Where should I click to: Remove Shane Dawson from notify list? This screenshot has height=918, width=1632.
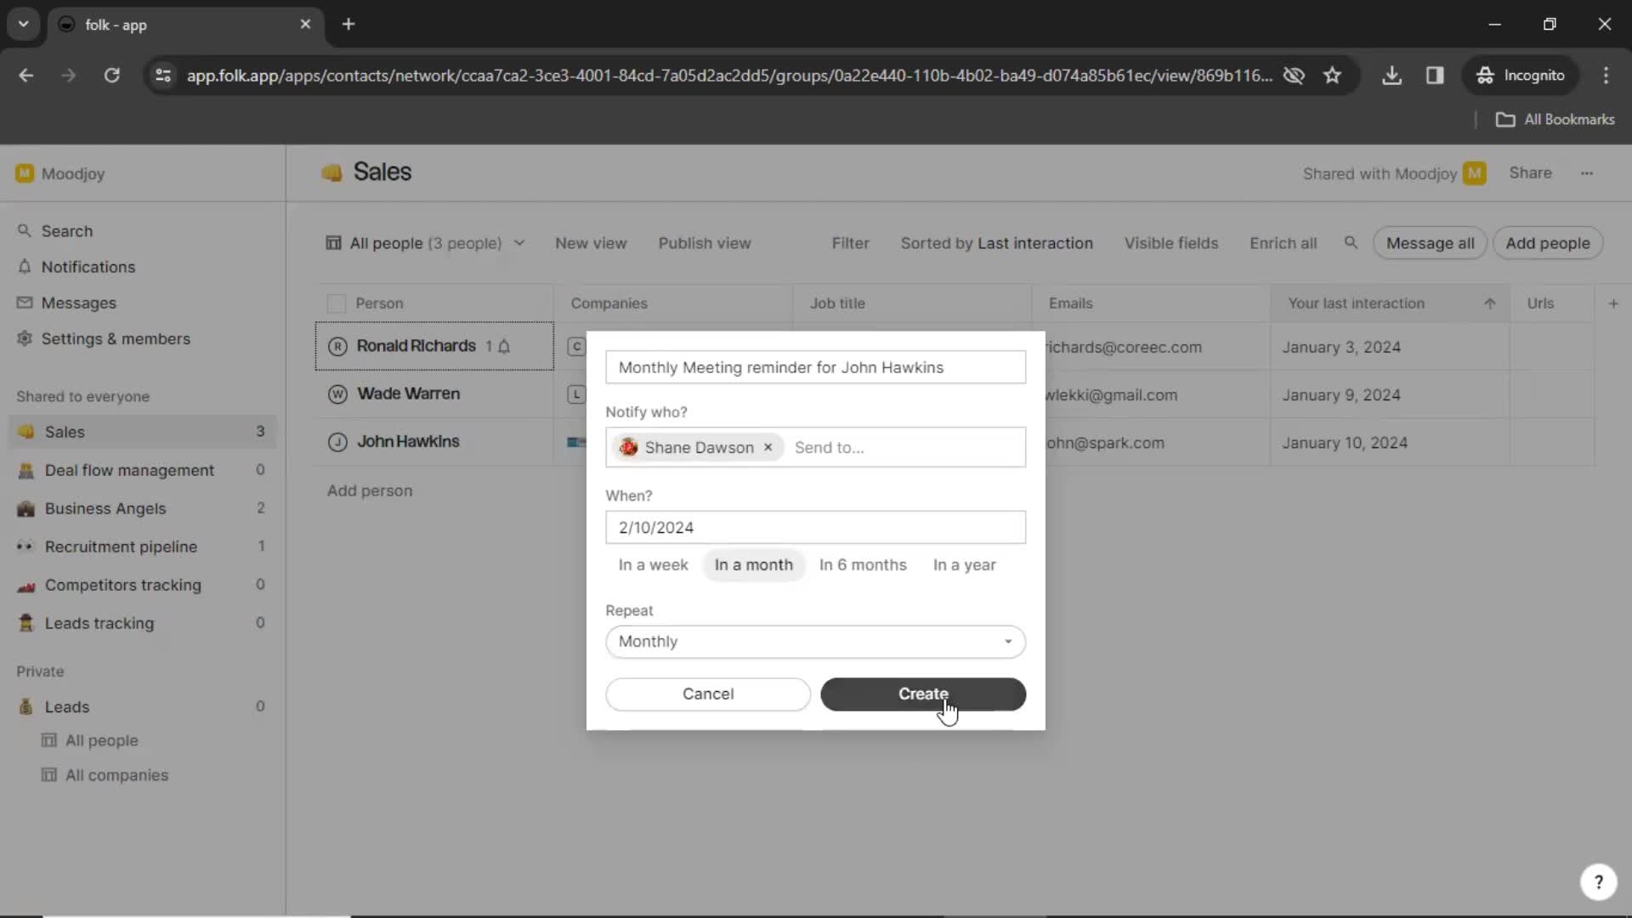768,447
